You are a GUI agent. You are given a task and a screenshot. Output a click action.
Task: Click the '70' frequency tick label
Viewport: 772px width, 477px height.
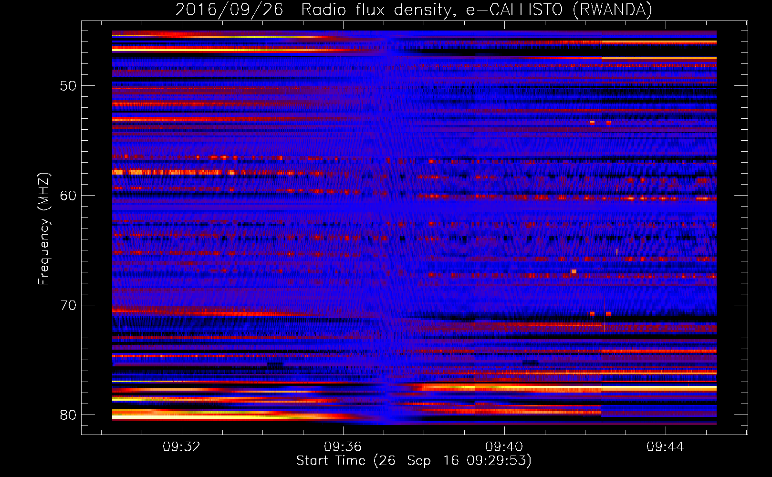coord(68,305)
